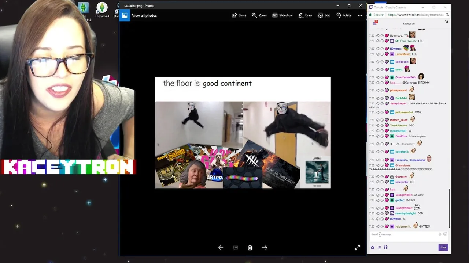Rotate the current photo

point(343,15)
